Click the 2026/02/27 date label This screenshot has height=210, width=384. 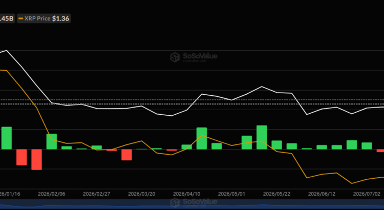[x=96, y=194]
